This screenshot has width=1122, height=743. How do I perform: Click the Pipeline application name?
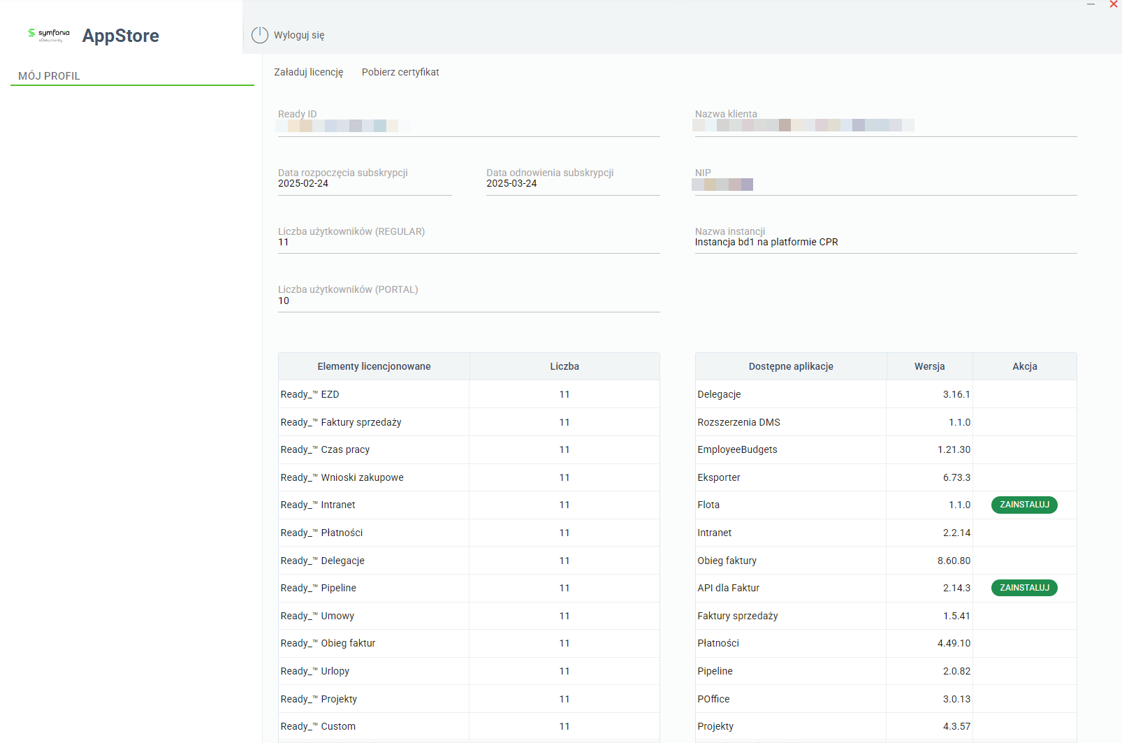pos(715,671)
